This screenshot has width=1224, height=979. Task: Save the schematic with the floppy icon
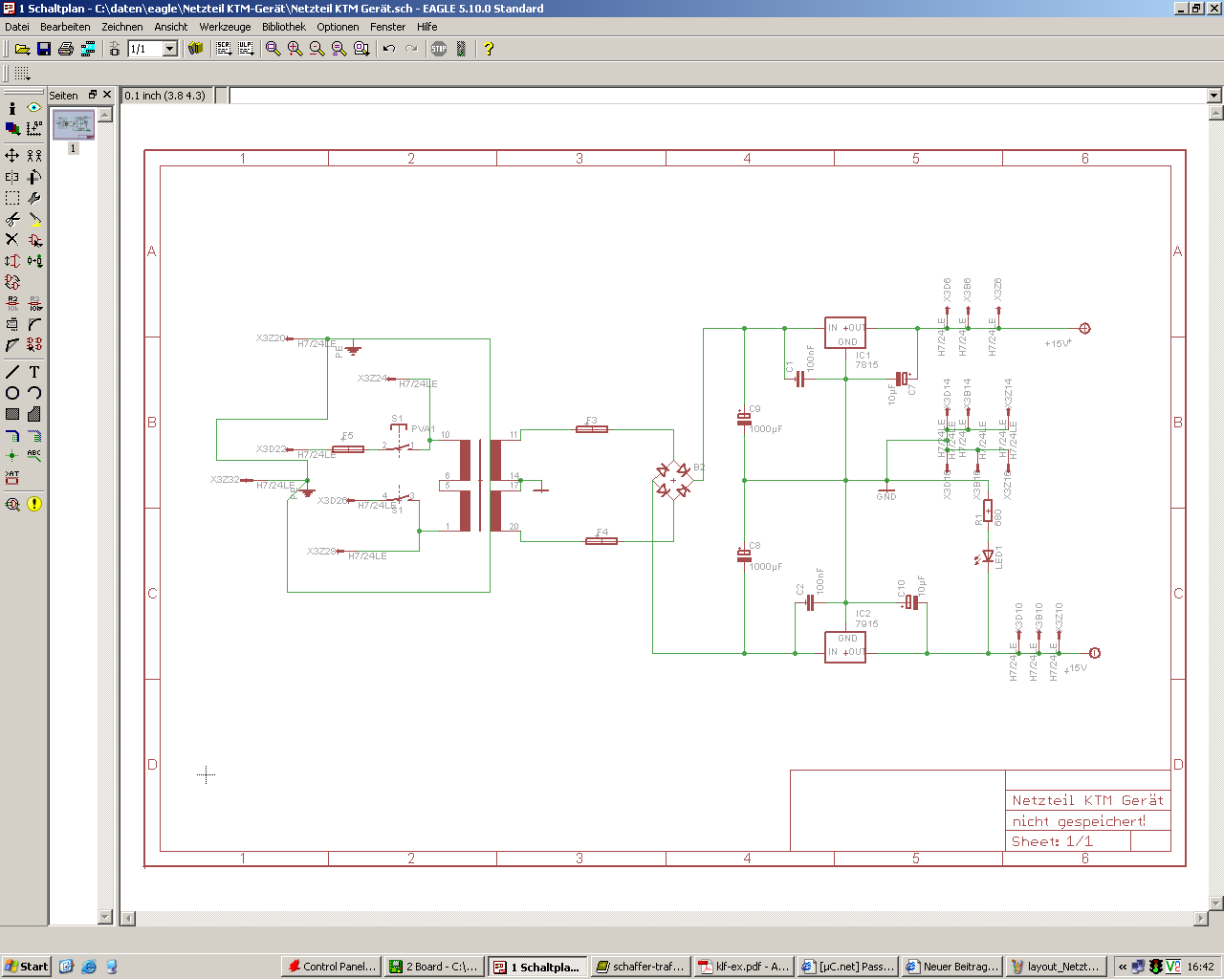[x=44, y=49]
